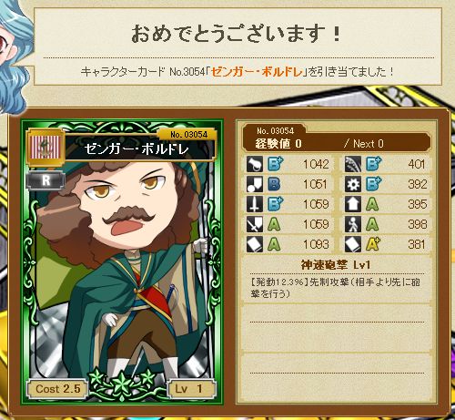Image resolution: width=455 pixels, height=420 pixels.
Task: Click the A+ rank badge beside 381
Action: click(372, 244)
